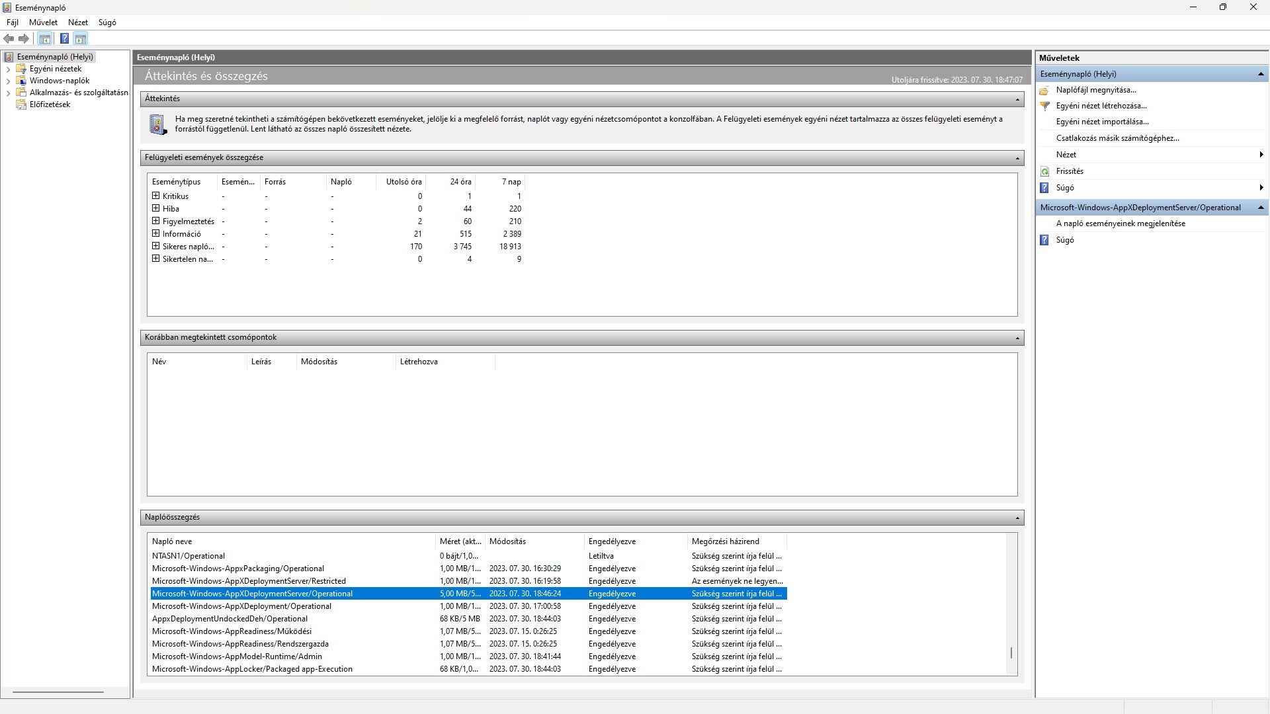
Task: Collapse Felügyeleti események összegzése section
Action: pos(1017,158)
